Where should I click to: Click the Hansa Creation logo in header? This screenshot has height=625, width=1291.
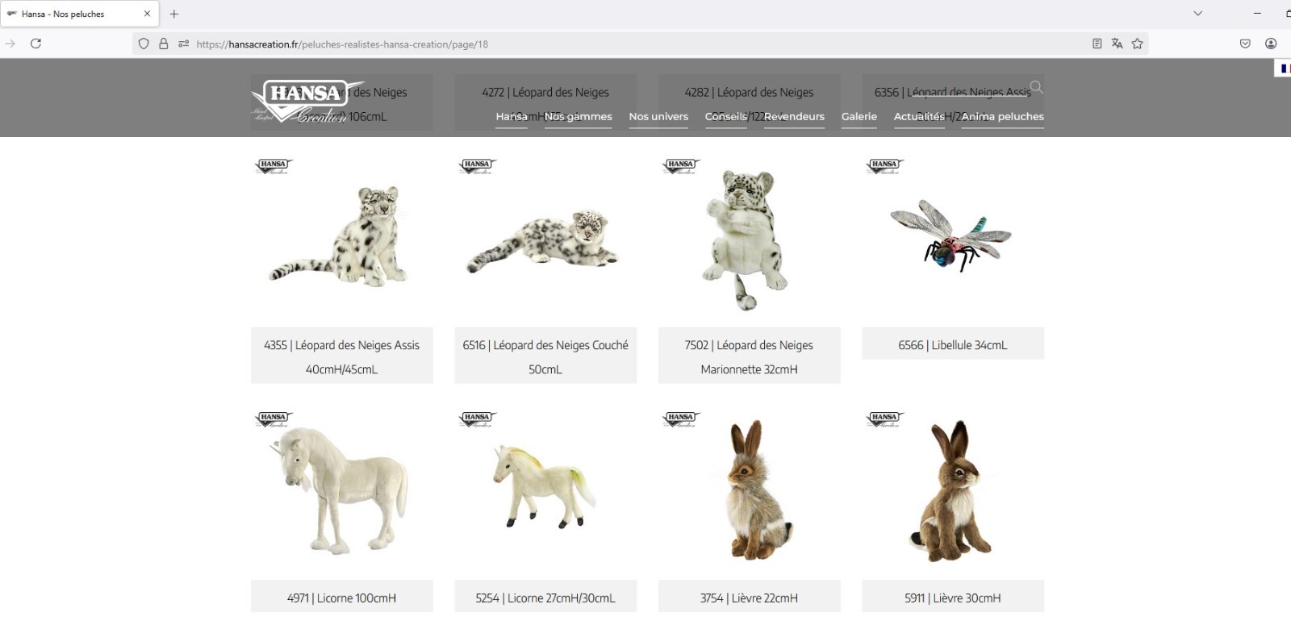308,102
